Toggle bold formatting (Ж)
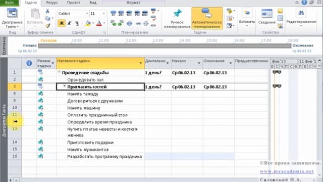The image size is (323, 182). click(62, 23)
